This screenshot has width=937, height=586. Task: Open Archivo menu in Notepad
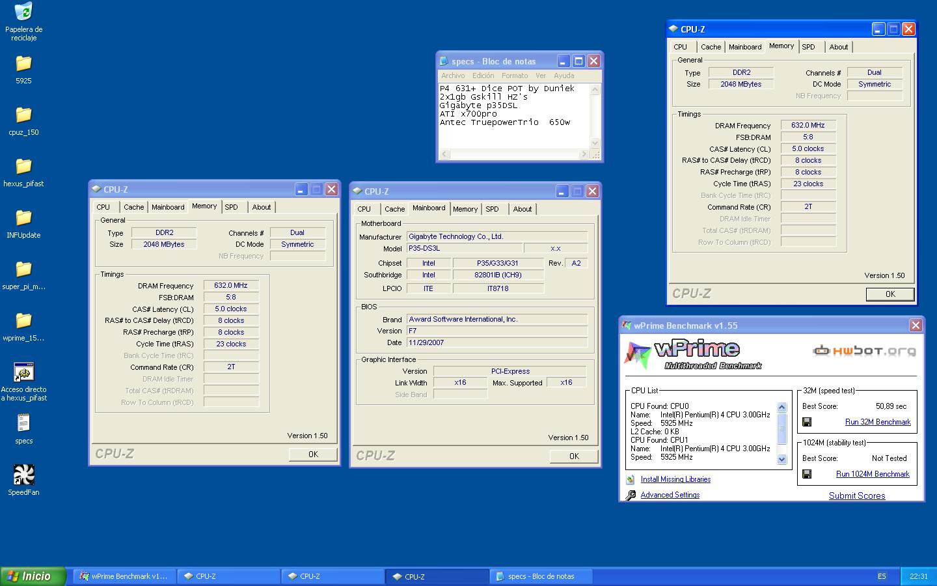coord(453,76)
